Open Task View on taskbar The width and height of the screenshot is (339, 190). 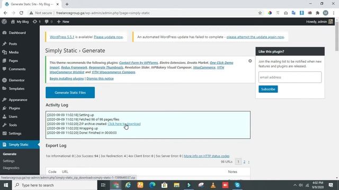pos(103,185)
